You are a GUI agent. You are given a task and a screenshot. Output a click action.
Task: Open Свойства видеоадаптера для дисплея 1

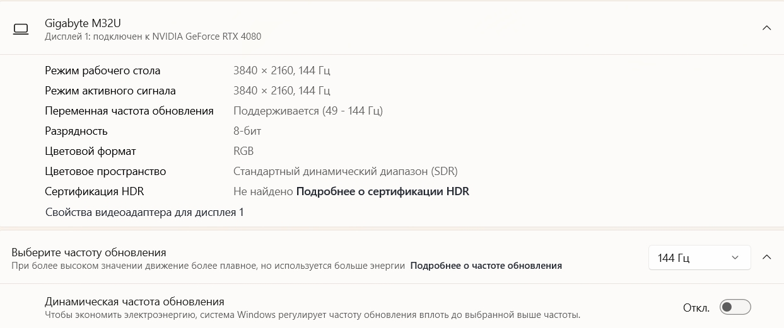point(144,212)
